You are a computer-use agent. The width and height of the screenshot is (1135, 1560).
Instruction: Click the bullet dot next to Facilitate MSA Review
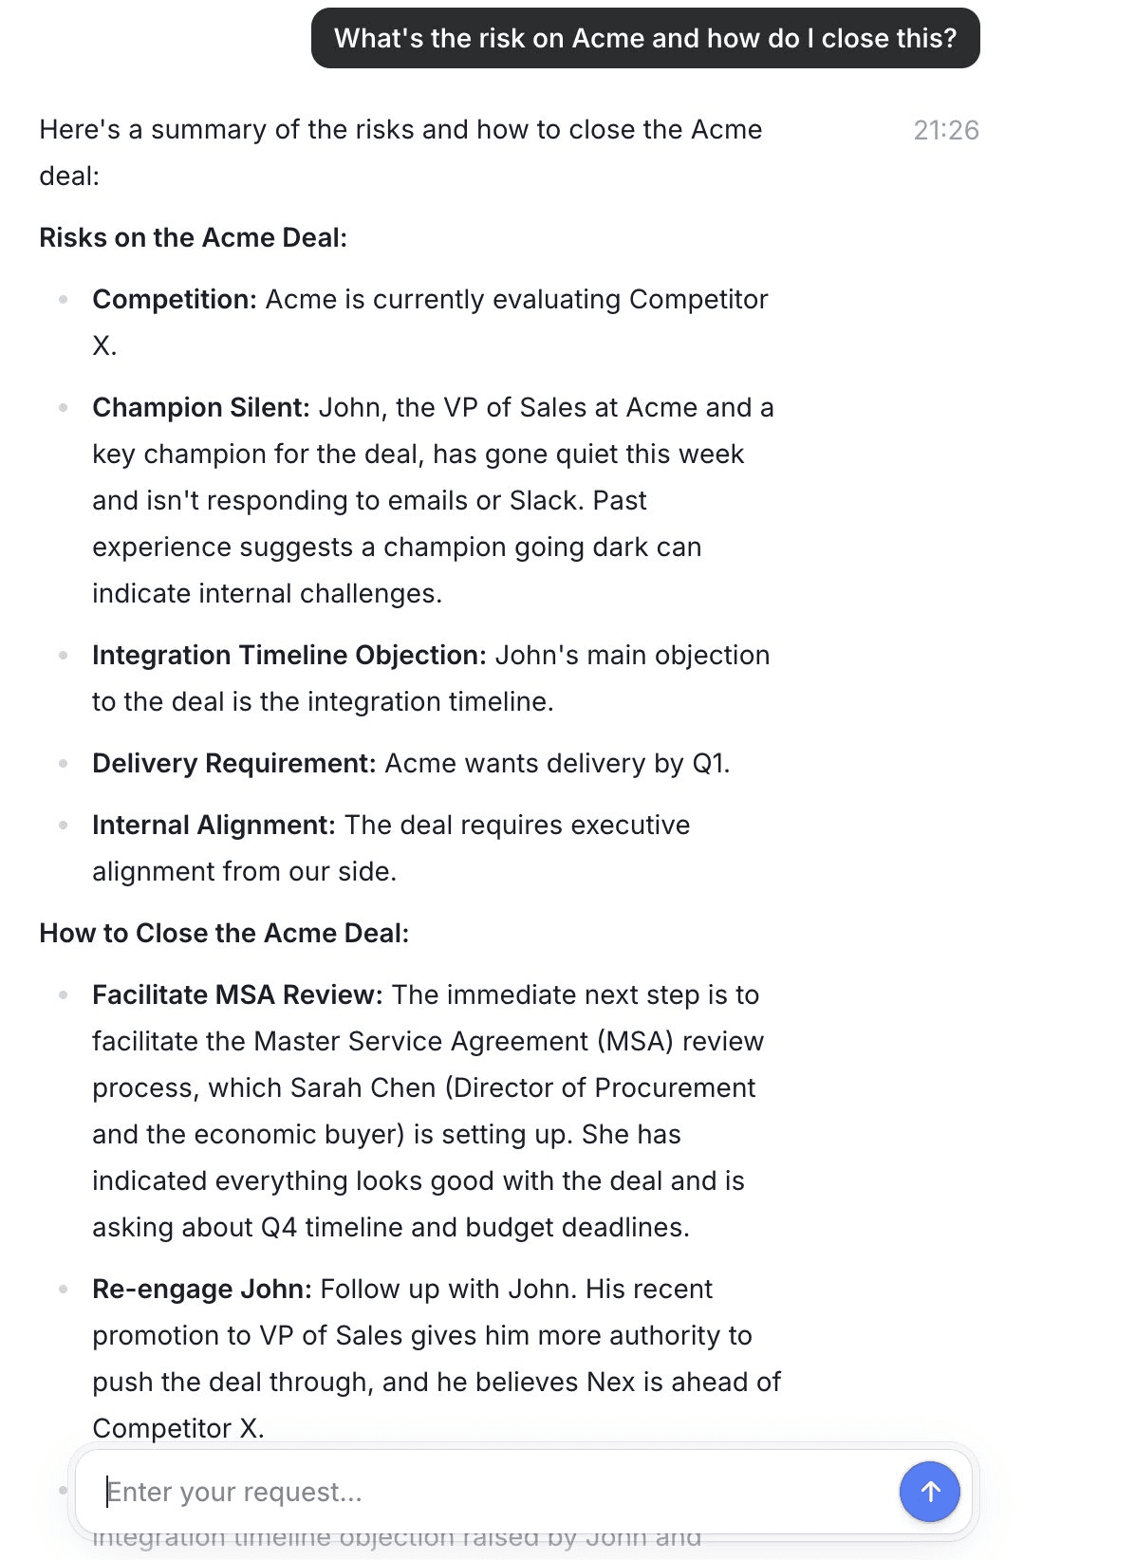pyautogui.click(x=64, y=994)
